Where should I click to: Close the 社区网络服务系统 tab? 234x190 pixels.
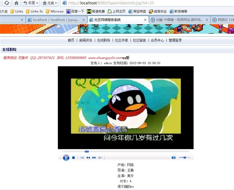pos(145,20)
